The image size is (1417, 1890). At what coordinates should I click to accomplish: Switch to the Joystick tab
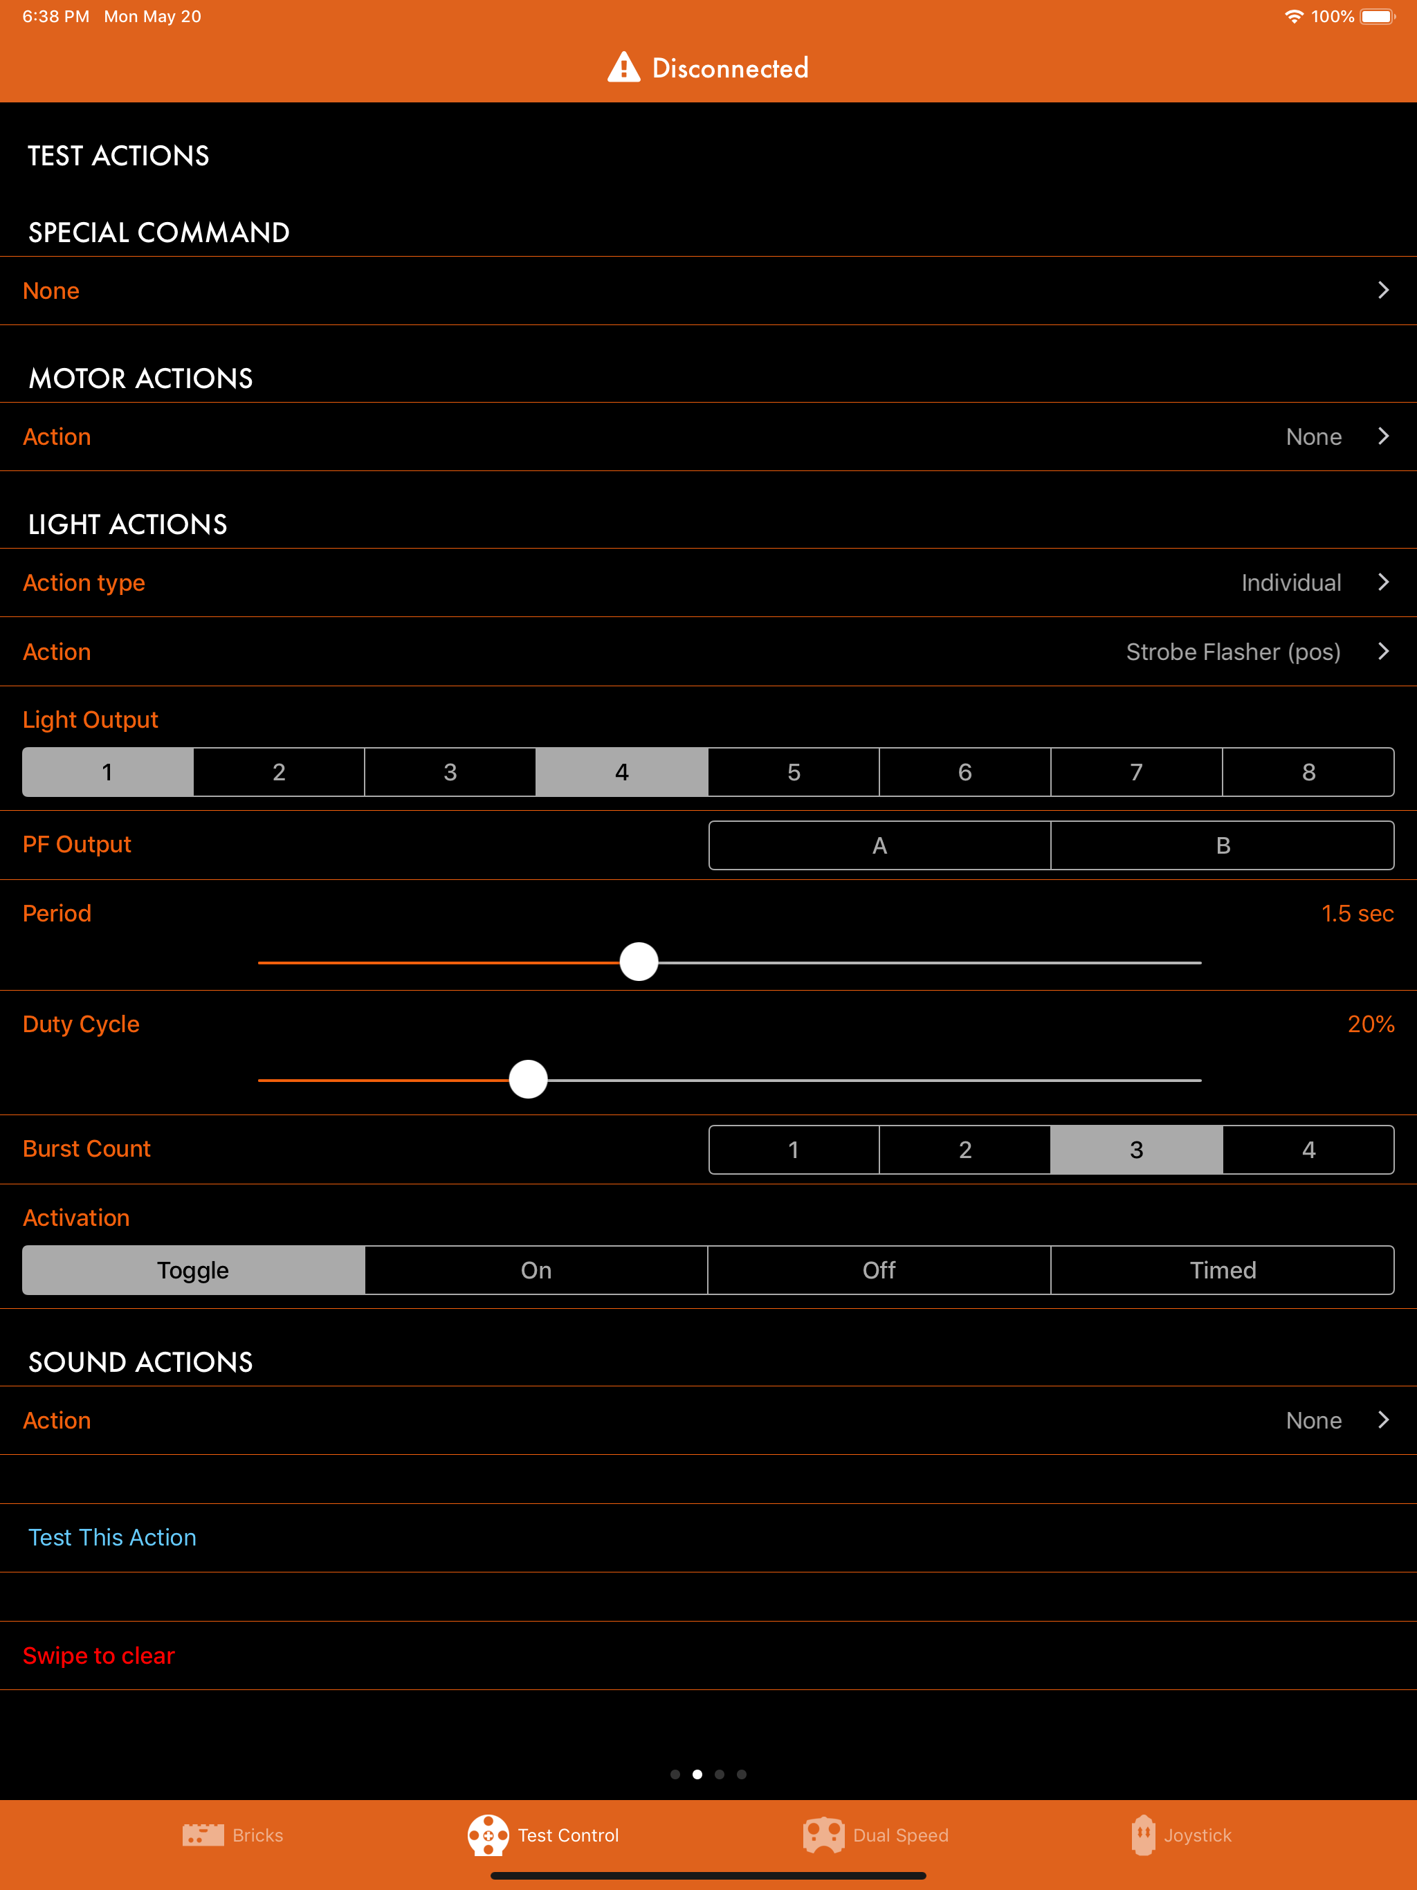(1181, 1835)
